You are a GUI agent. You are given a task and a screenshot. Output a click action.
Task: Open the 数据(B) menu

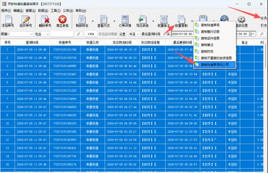(43, 11)
